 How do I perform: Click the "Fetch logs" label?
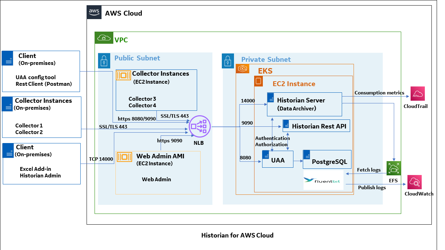[369, 170]
